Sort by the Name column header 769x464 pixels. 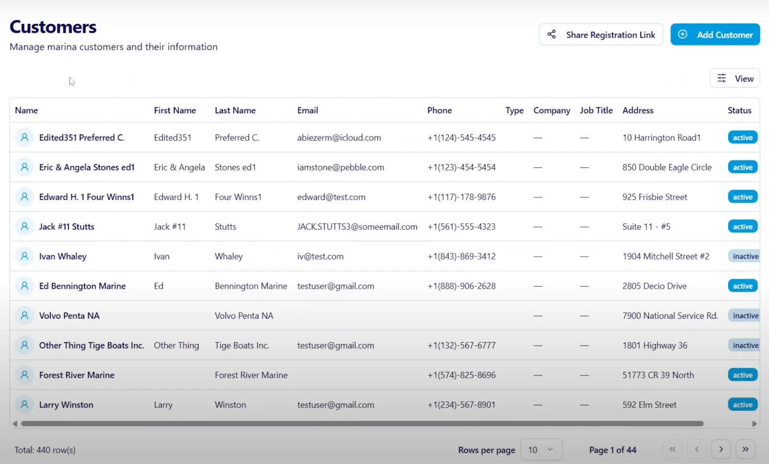click(26, 110)
